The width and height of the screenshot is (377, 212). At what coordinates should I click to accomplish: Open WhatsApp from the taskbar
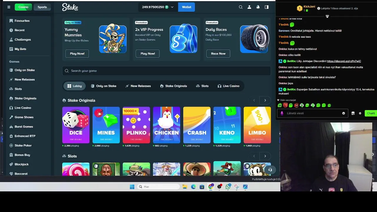point(228,187)
